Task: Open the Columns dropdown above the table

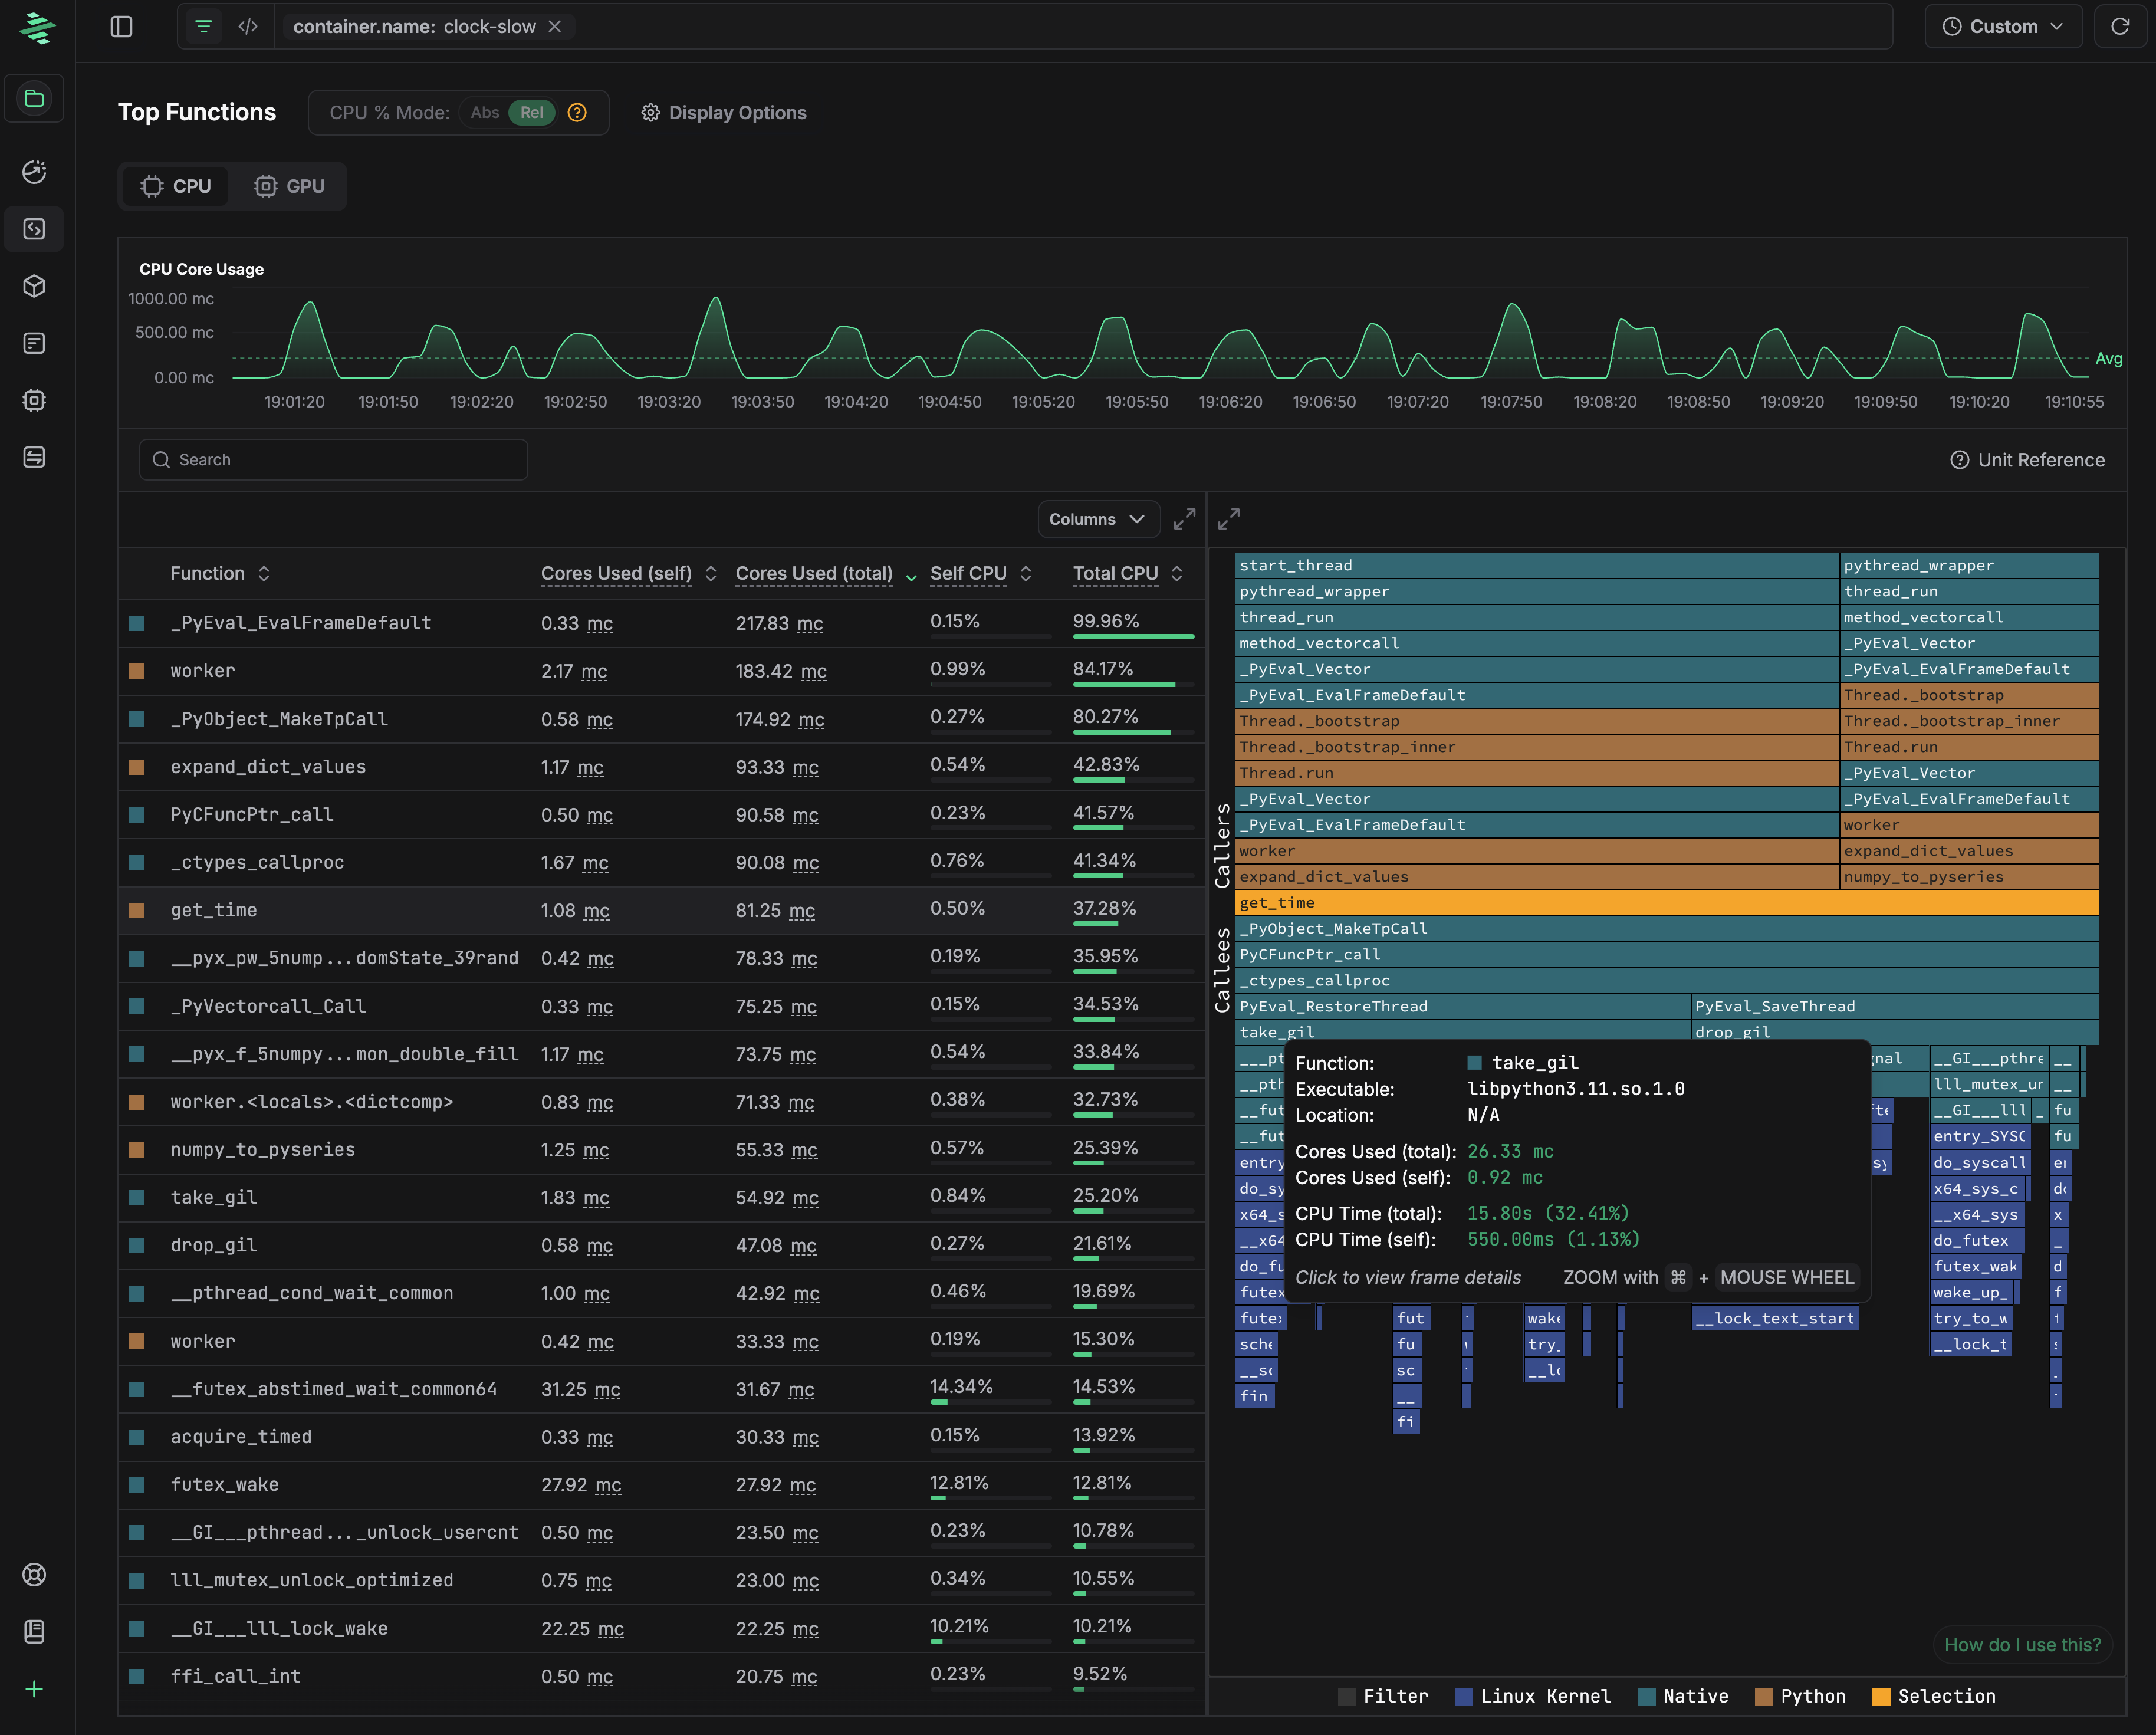Action: pyautogui.click(x=1097, y=519)
